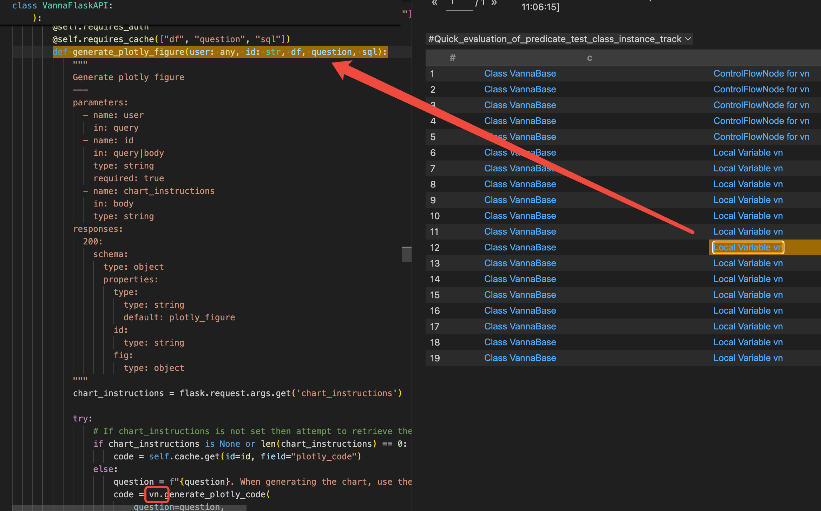Click 'name: chart_instructions' docstring line
This screenshot has height=511, width=821.
tap(154, 191)
